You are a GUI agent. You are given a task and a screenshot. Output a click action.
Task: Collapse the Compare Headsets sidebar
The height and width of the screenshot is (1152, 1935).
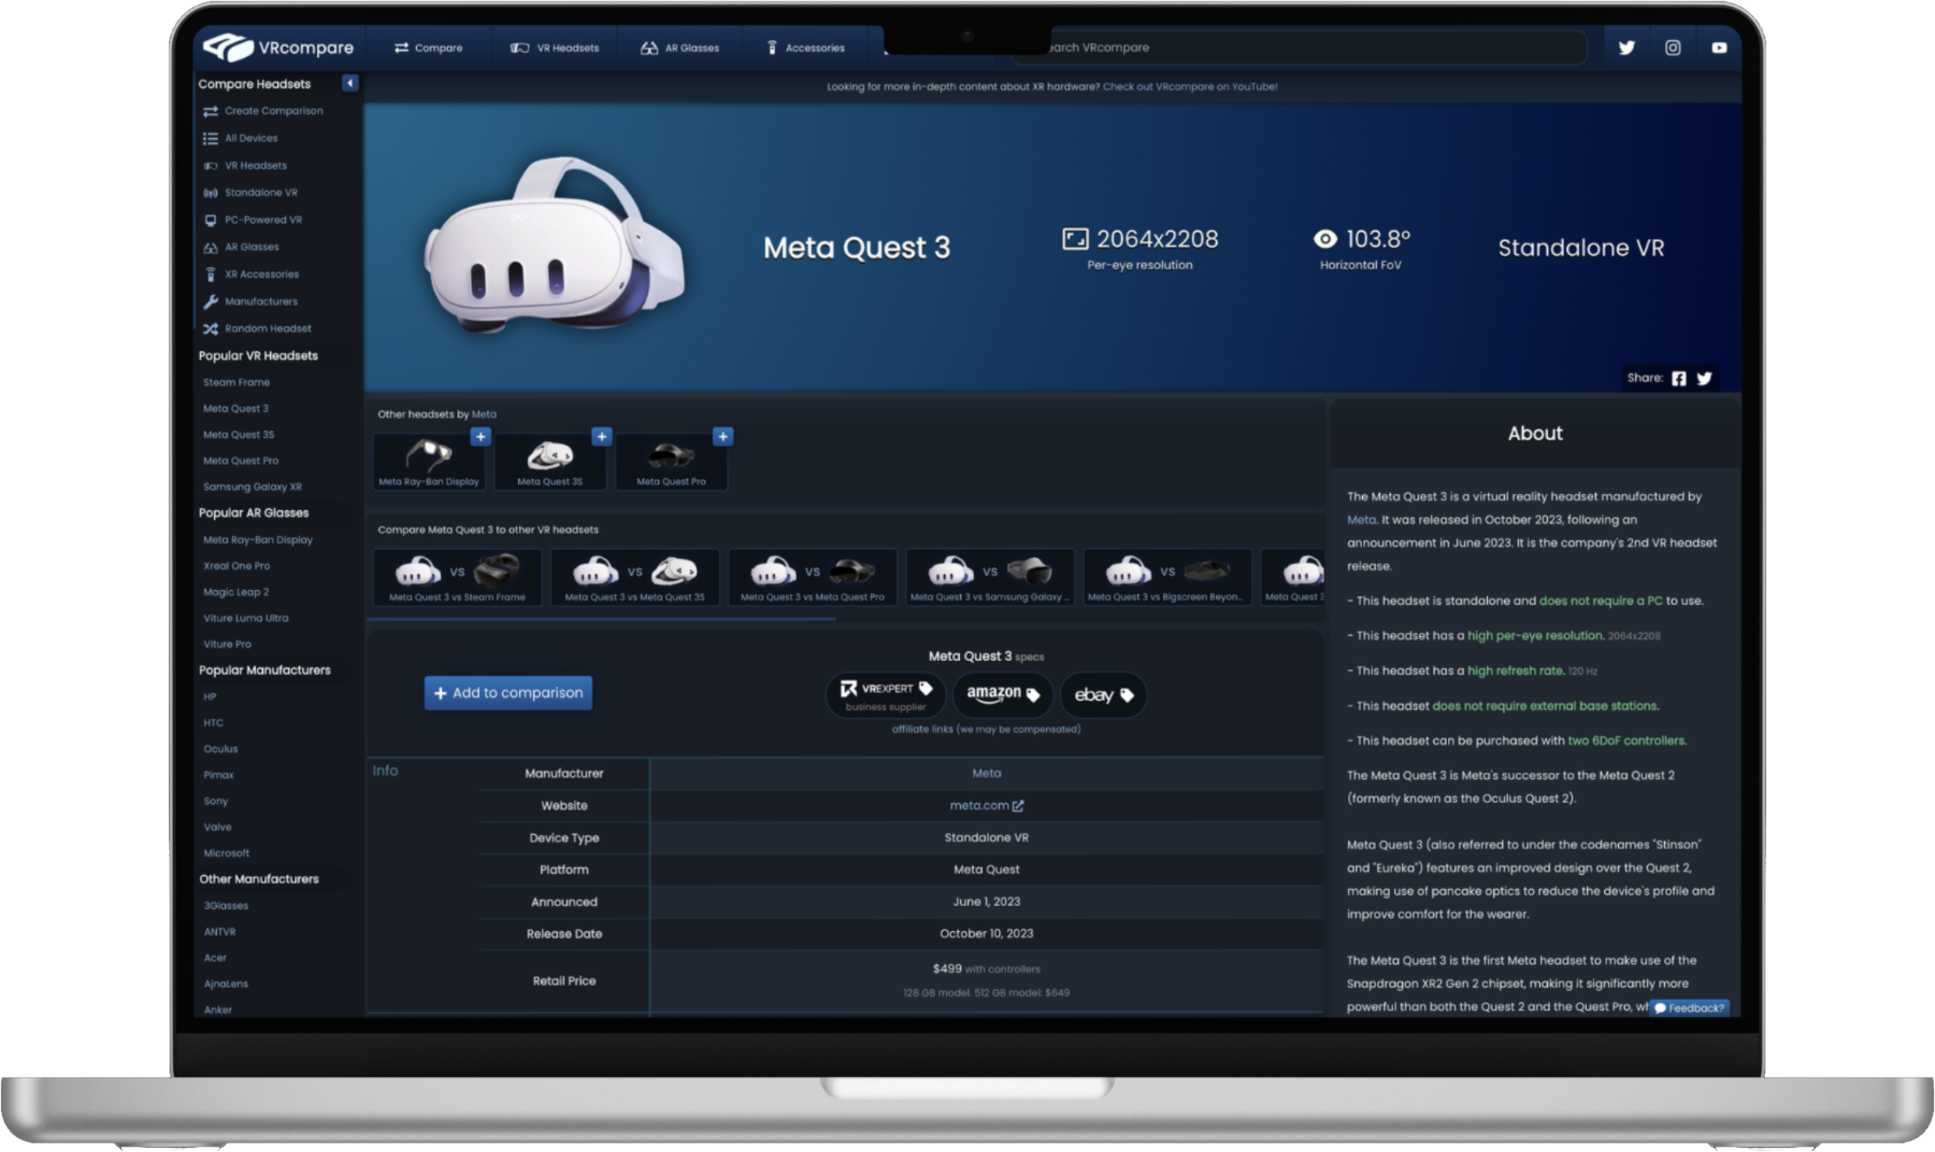coord(350,83)
